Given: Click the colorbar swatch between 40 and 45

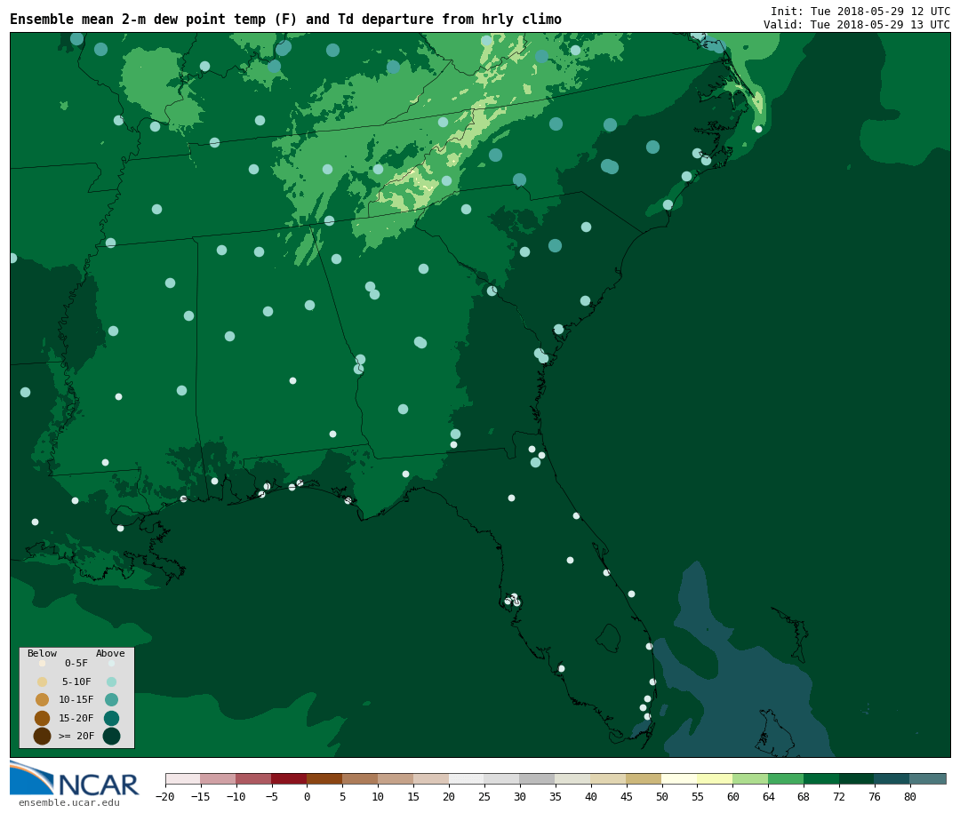Looking at the screenshot, I should point(609,778).
